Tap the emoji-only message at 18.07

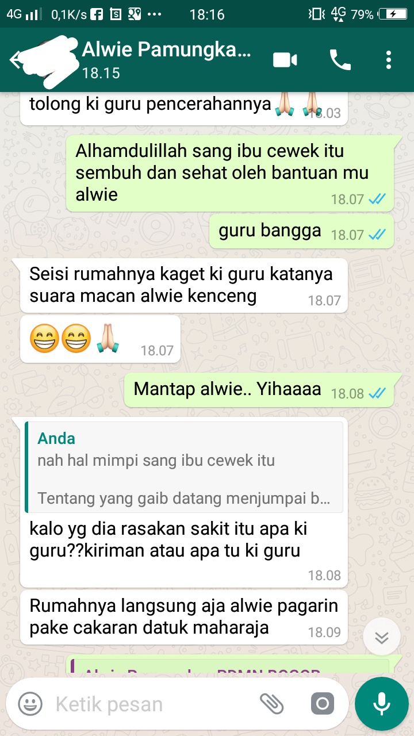pyautogui.click(x=100, y=339)
